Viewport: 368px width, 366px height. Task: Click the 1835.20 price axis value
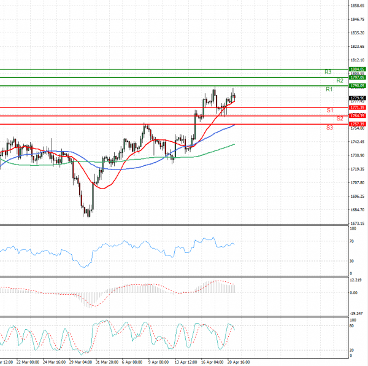pos(358,33)
